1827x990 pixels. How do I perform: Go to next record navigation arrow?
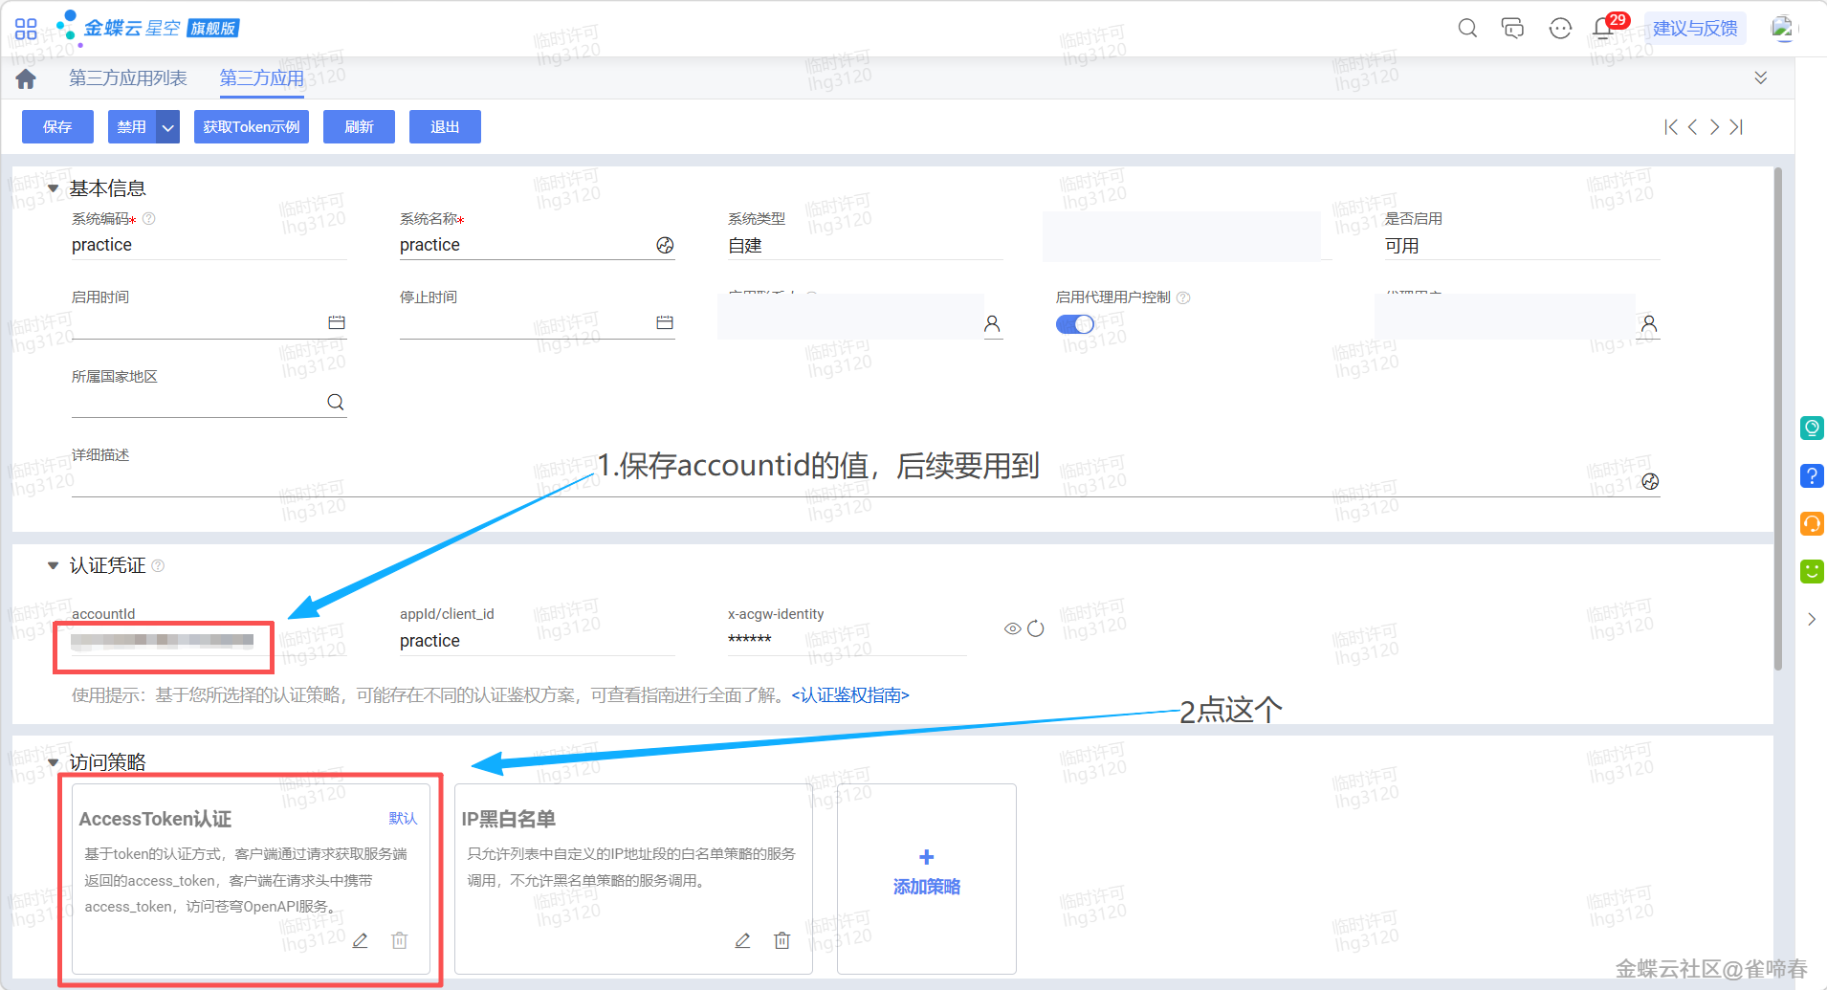(1714, 126)
